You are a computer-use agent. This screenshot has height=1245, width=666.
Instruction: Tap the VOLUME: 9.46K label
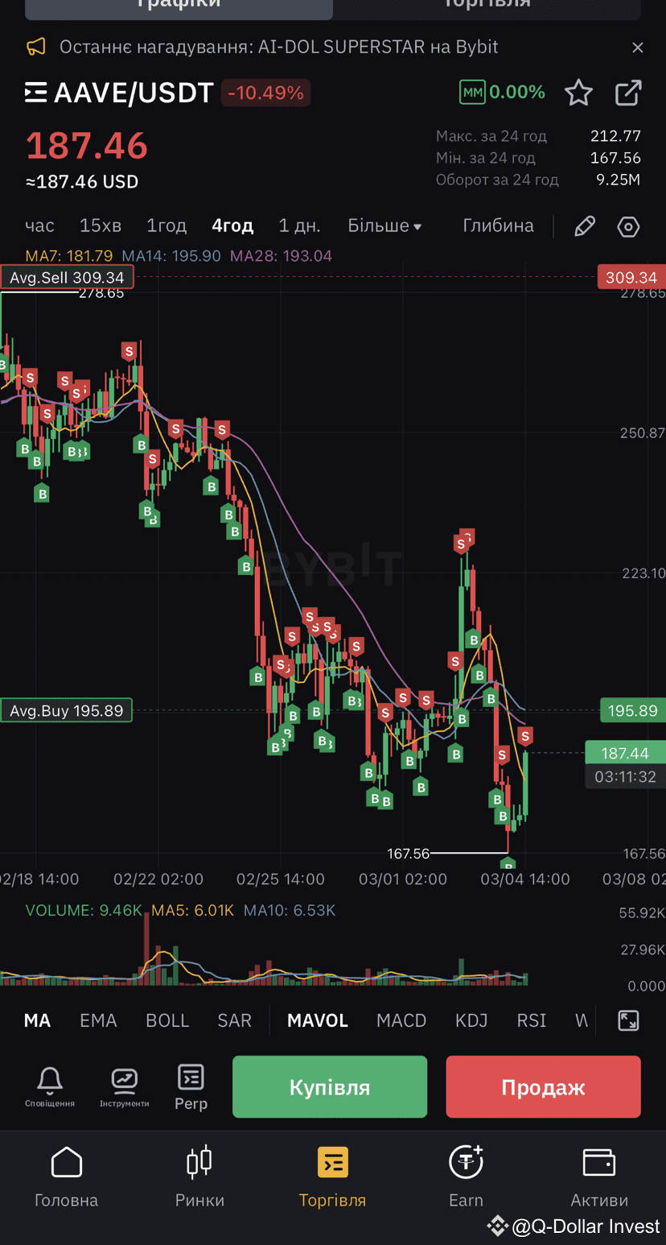84,911
